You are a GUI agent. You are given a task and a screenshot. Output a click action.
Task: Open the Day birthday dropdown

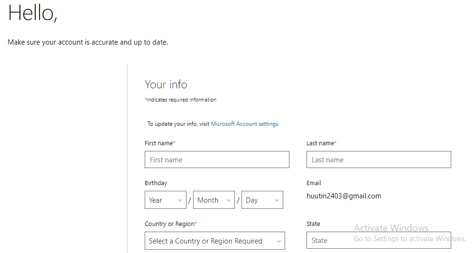[262, 200]
